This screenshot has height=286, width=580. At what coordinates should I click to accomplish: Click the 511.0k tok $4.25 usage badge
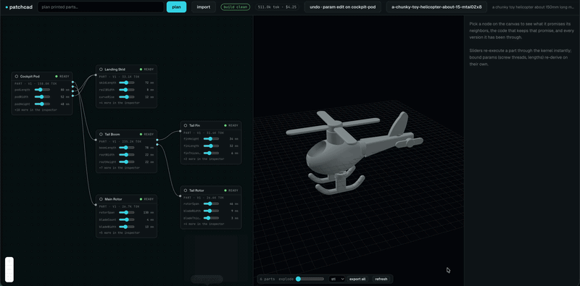pyautogui.click(x=277, y=7)
